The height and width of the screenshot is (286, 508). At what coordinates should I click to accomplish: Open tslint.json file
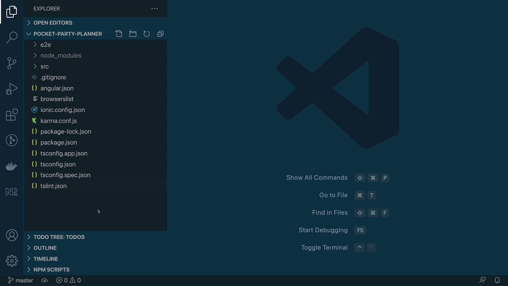(96, 186)
